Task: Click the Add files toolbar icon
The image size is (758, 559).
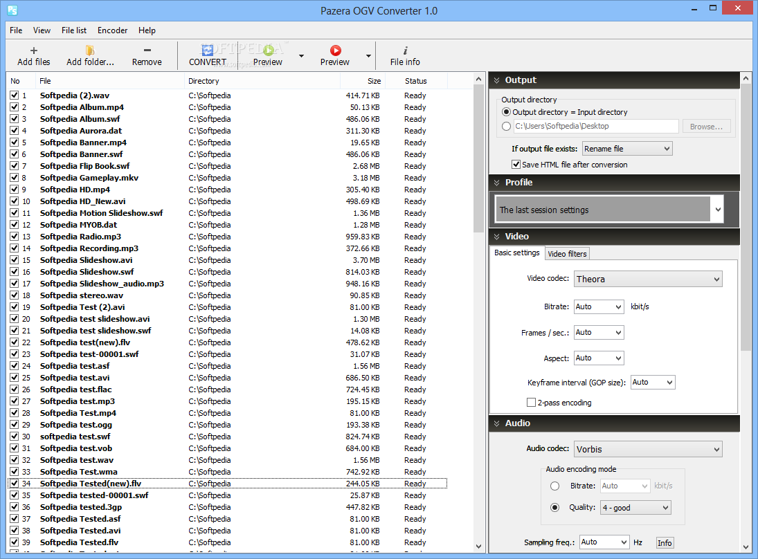Action: point(34,51)
